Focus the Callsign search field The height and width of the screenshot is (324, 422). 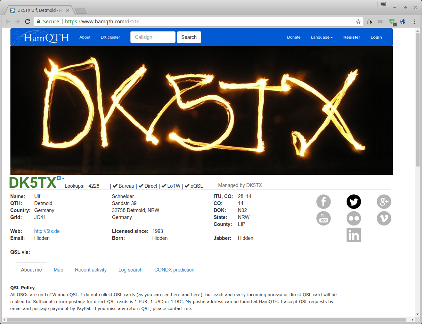click(153, 37)
